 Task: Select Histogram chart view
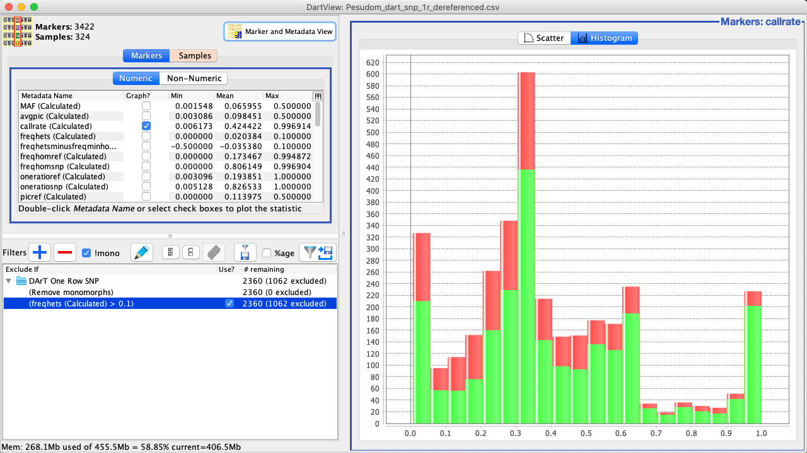click(x=604, y=38)
